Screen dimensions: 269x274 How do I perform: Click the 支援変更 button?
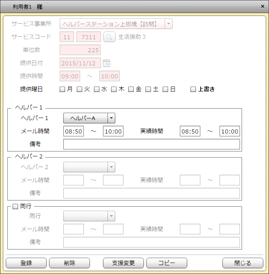[123, 263]
